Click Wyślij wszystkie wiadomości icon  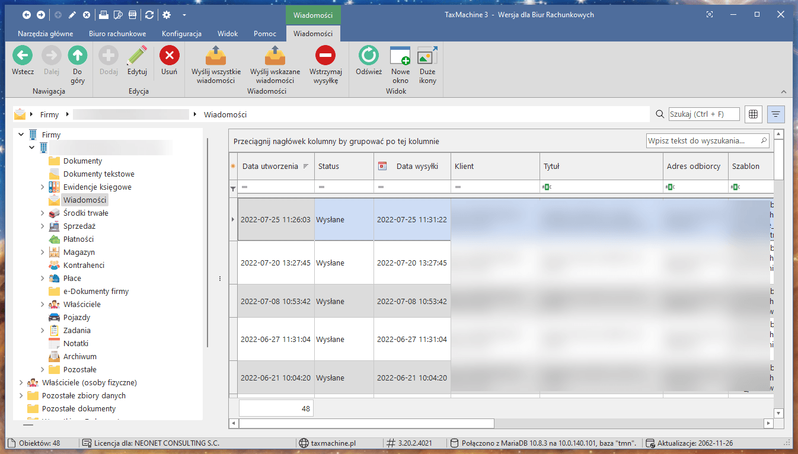pyautogui.click(x=216, y=56)
